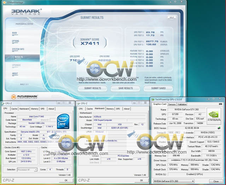Open SYSTEM INFO in 3DMark Vantage
This screenshot has height=185, width=226.
pos(18,49)
